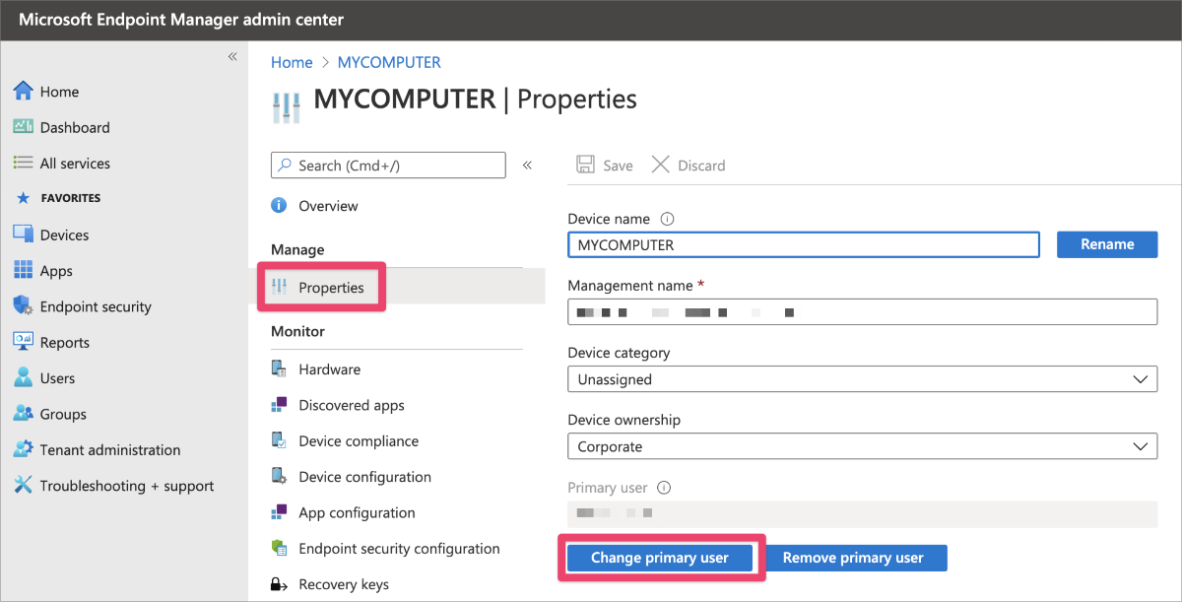Click the Tenant administration icon
The width and height of the screenshot is (1182, 602).
pos(23,449)
